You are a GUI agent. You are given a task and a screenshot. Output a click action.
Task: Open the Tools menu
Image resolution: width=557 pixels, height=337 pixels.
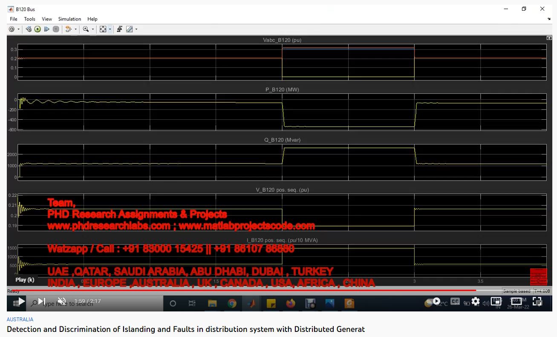pyautogui.click(x=29, y=19)
